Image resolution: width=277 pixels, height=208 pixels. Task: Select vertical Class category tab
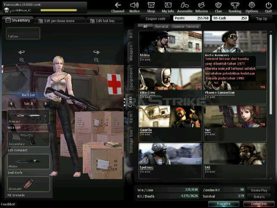click(130, 101)
